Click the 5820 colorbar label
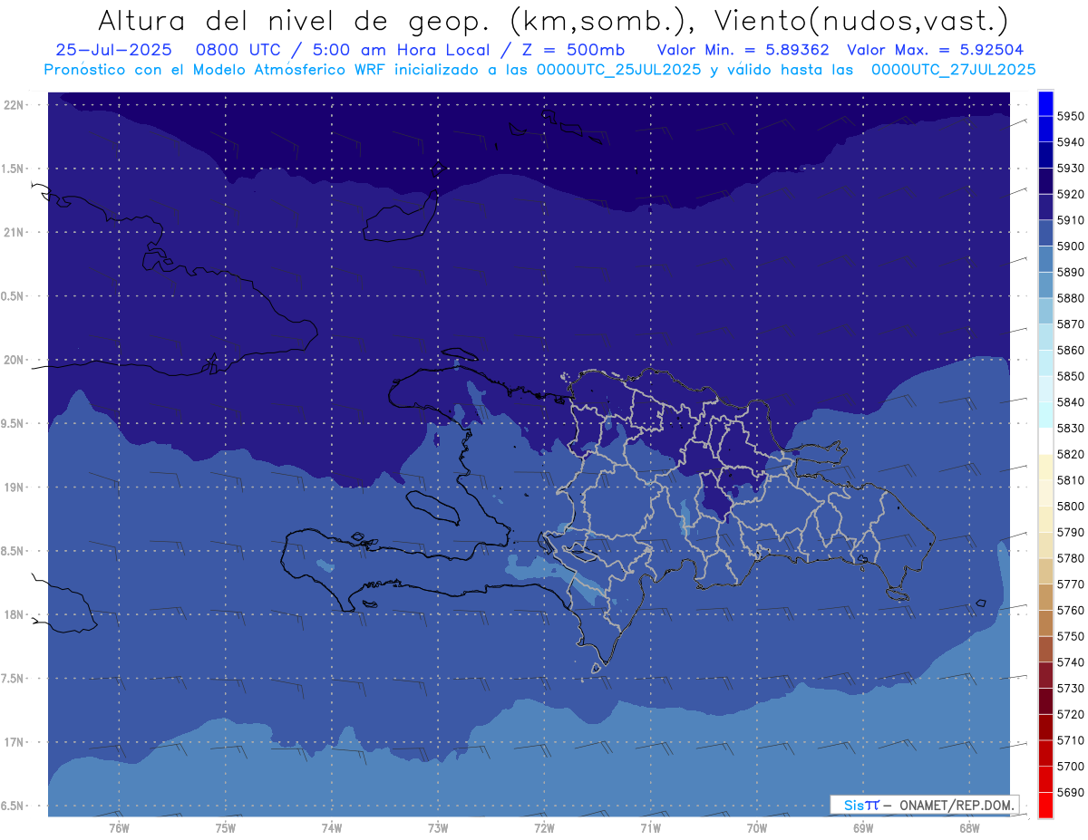Image resolution: width=1088 pixels, height=840 pixels. pyautogui.click(x=1071, y=454)
